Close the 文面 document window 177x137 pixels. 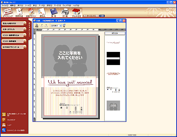click(x=124, y=21)
